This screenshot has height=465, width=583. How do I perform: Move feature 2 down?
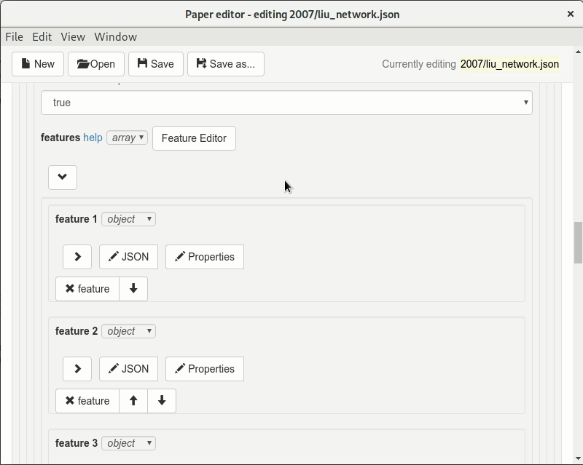162,401
